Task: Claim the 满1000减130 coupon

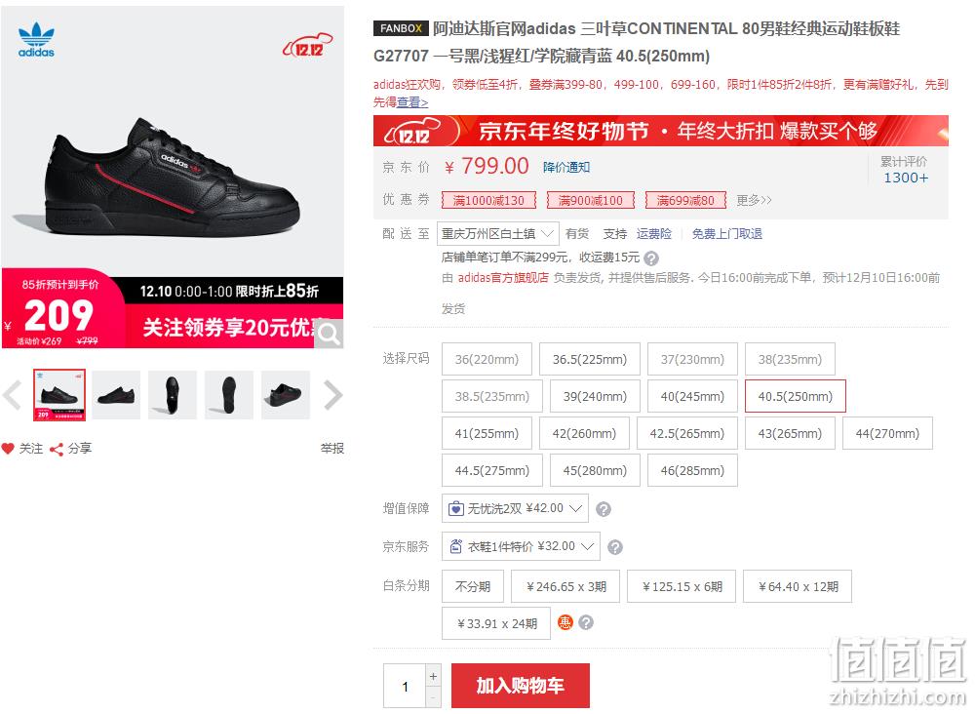Action: (488, 200)
